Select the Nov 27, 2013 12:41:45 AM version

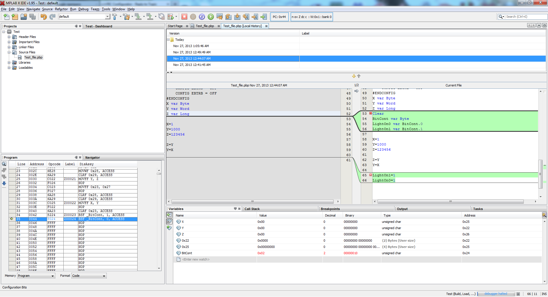(192, 65)
